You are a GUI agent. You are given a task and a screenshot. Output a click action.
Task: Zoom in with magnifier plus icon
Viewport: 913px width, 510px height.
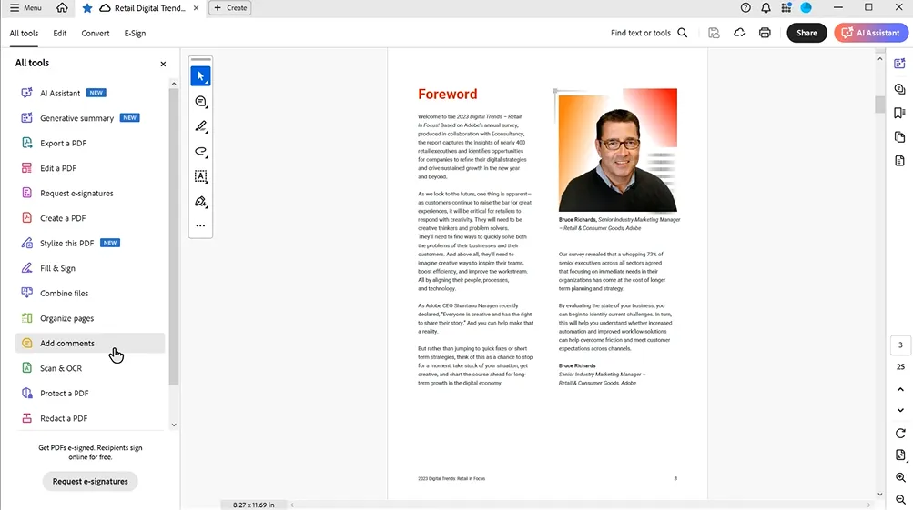901,478
